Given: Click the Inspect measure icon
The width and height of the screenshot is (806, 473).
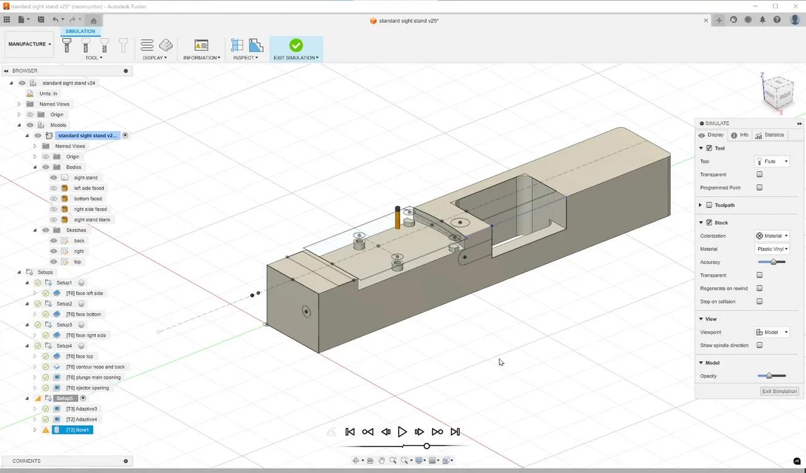Looking at the screenshot, I should 237,45.
